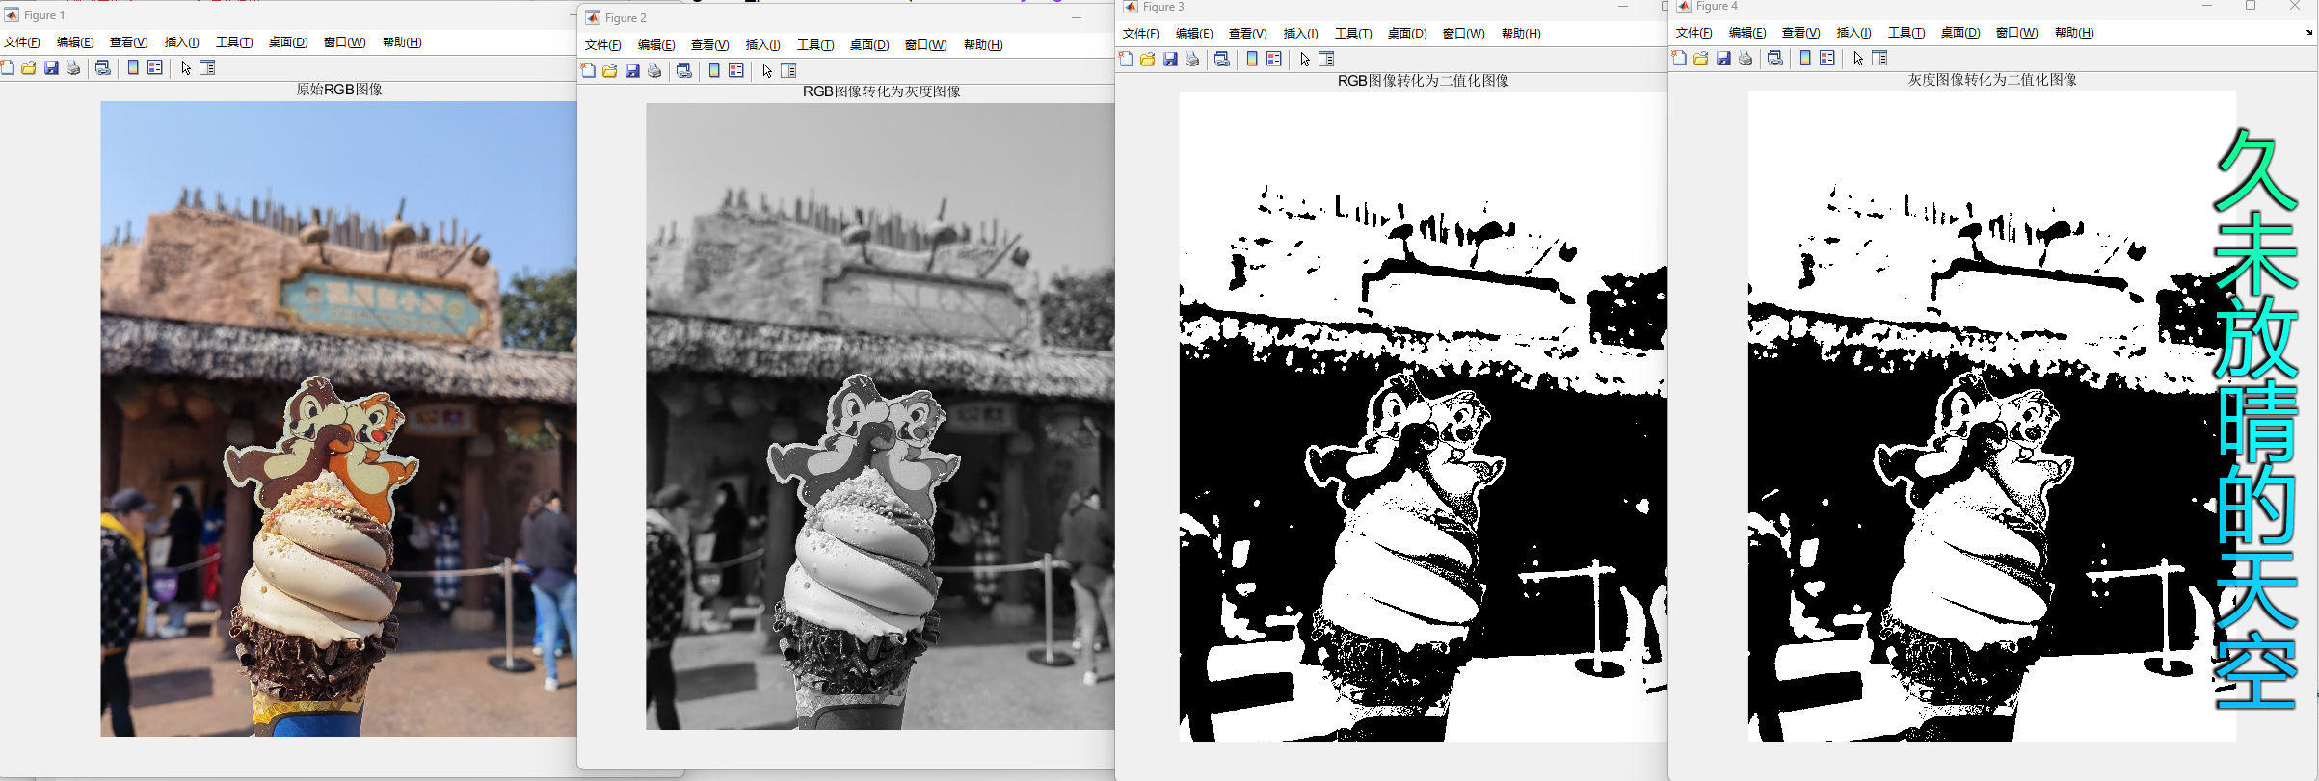The width and height of the screenshot is (2319, 781).
Task: Click Open File icon in Figure 3 toolbar
Action: pyautogui.click(x=1148, y=60)
